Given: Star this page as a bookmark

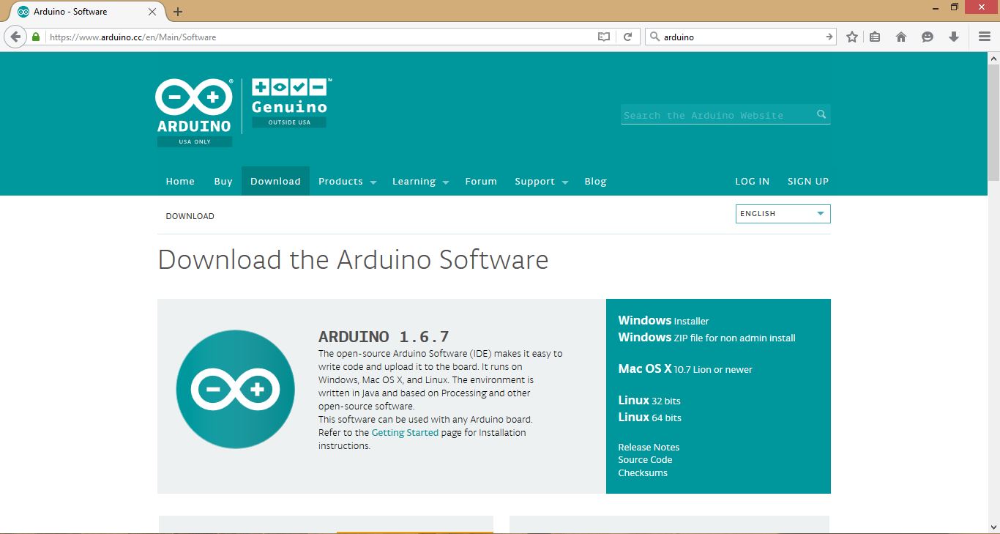Looking at the screenshot, I should click(851, 36).
